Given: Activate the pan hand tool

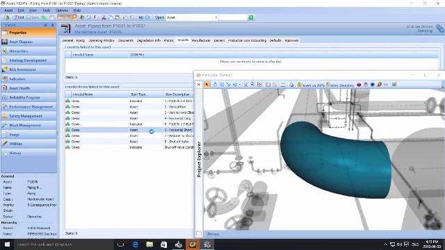Looking at the screenshot, I should (215, 85).
